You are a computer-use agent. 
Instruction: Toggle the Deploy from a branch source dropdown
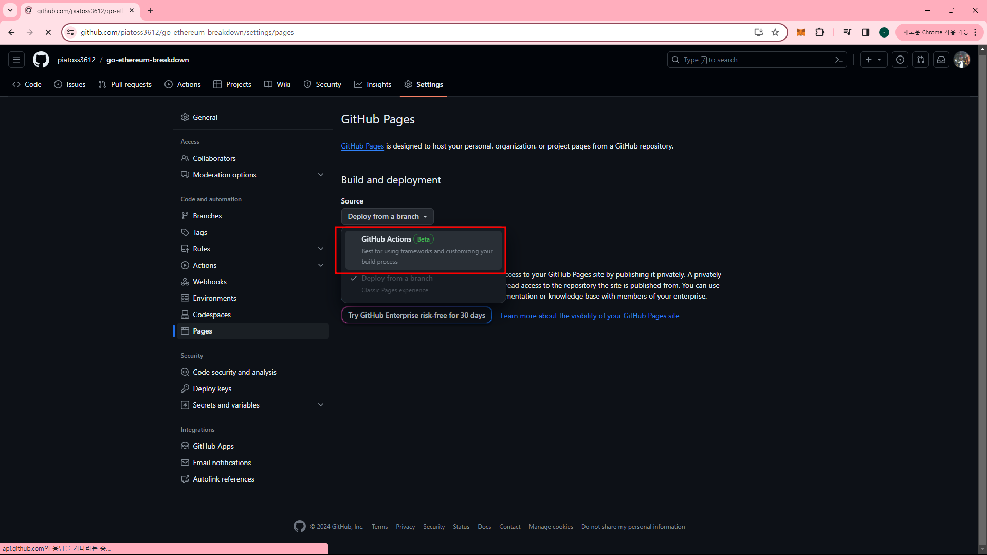click(387, 216)
